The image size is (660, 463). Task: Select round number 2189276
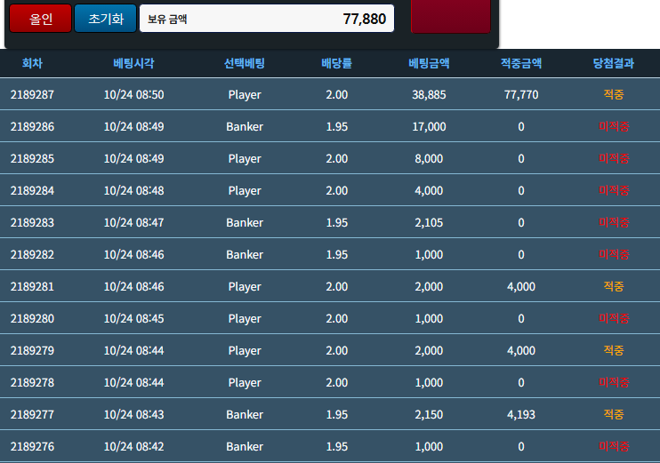pos(32,446)
